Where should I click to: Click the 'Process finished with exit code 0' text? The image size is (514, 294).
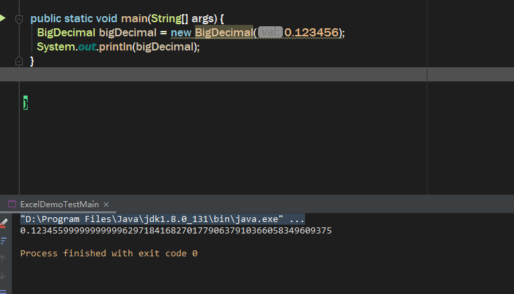pos(109,254)
